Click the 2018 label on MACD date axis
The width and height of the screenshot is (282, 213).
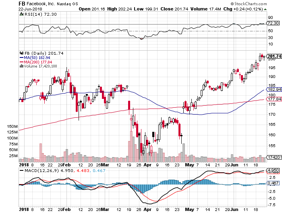[x=24, y=209]
